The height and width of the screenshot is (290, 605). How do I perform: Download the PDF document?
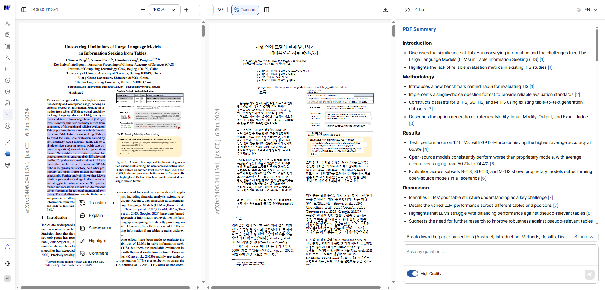pyautogui.click(x=385, y=9)
